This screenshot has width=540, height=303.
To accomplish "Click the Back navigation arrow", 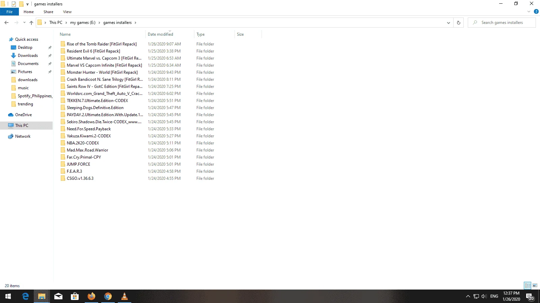I will coord(6,23).
